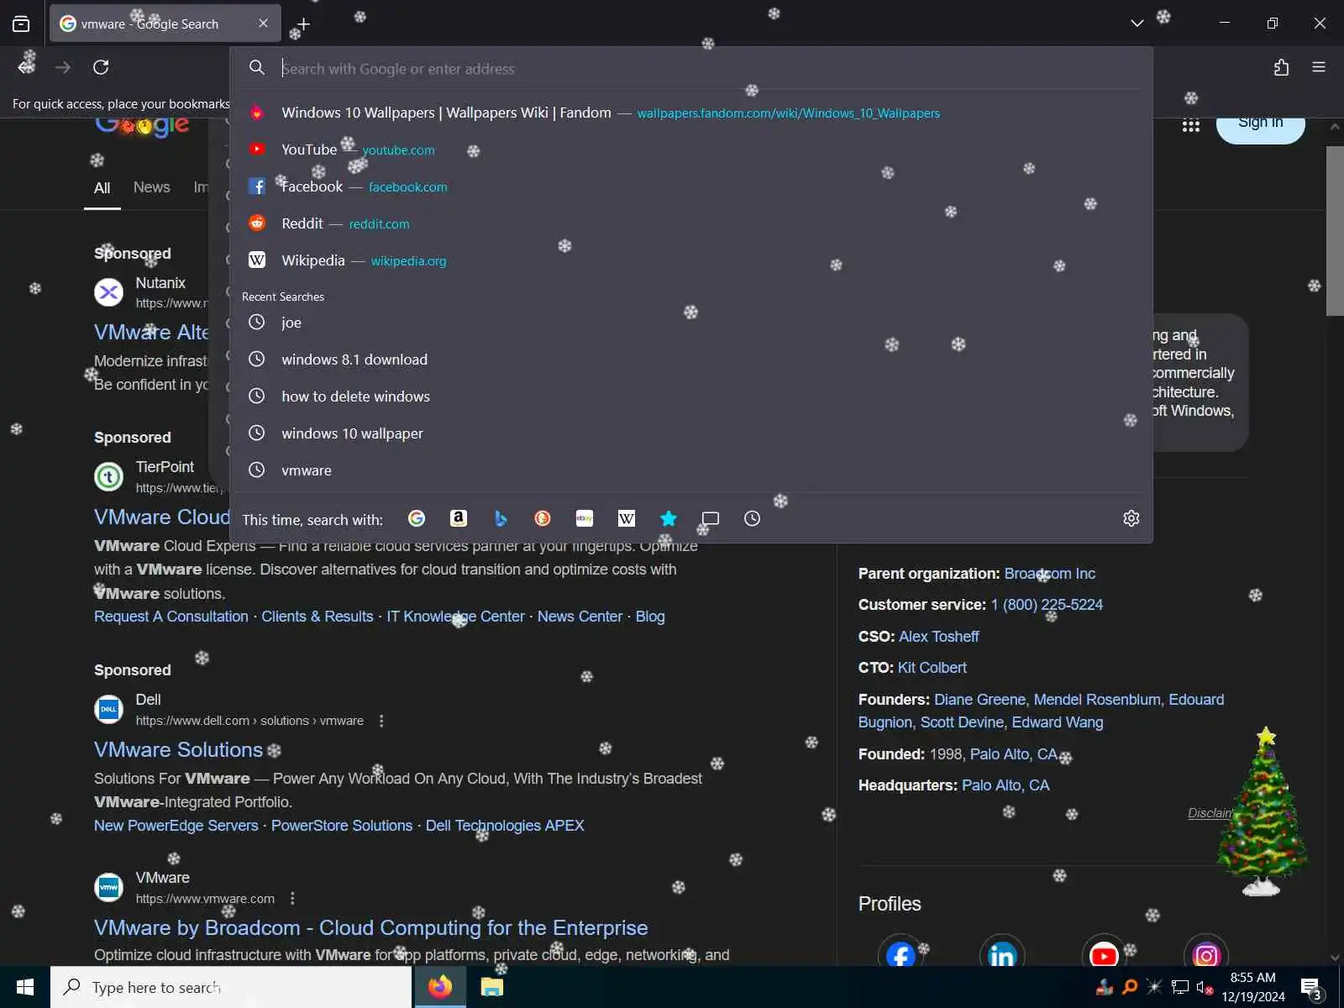Open PowerStore Solutions link

(x=342, y=826)
